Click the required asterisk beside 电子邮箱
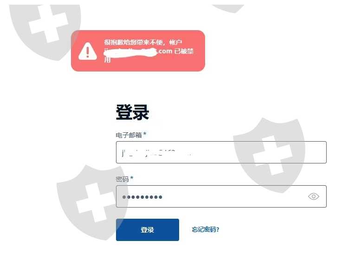342x267 pixels. click(x=145, y=134)
